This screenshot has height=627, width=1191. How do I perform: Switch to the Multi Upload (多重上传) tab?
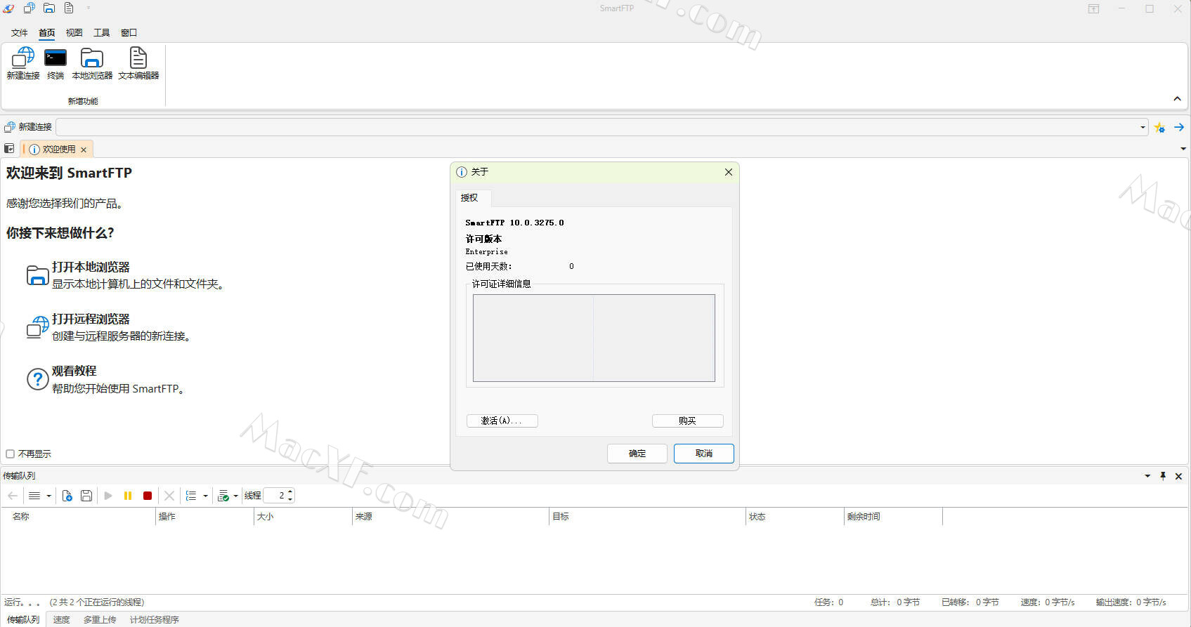(100, 619)
